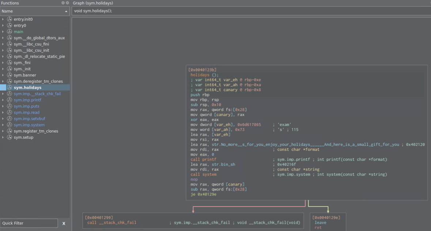
Task: Sort functions by the Name column header
Action: coord(33,11)
